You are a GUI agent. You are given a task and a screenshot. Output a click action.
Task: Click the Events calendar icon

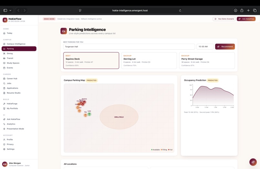pos(4,68)
